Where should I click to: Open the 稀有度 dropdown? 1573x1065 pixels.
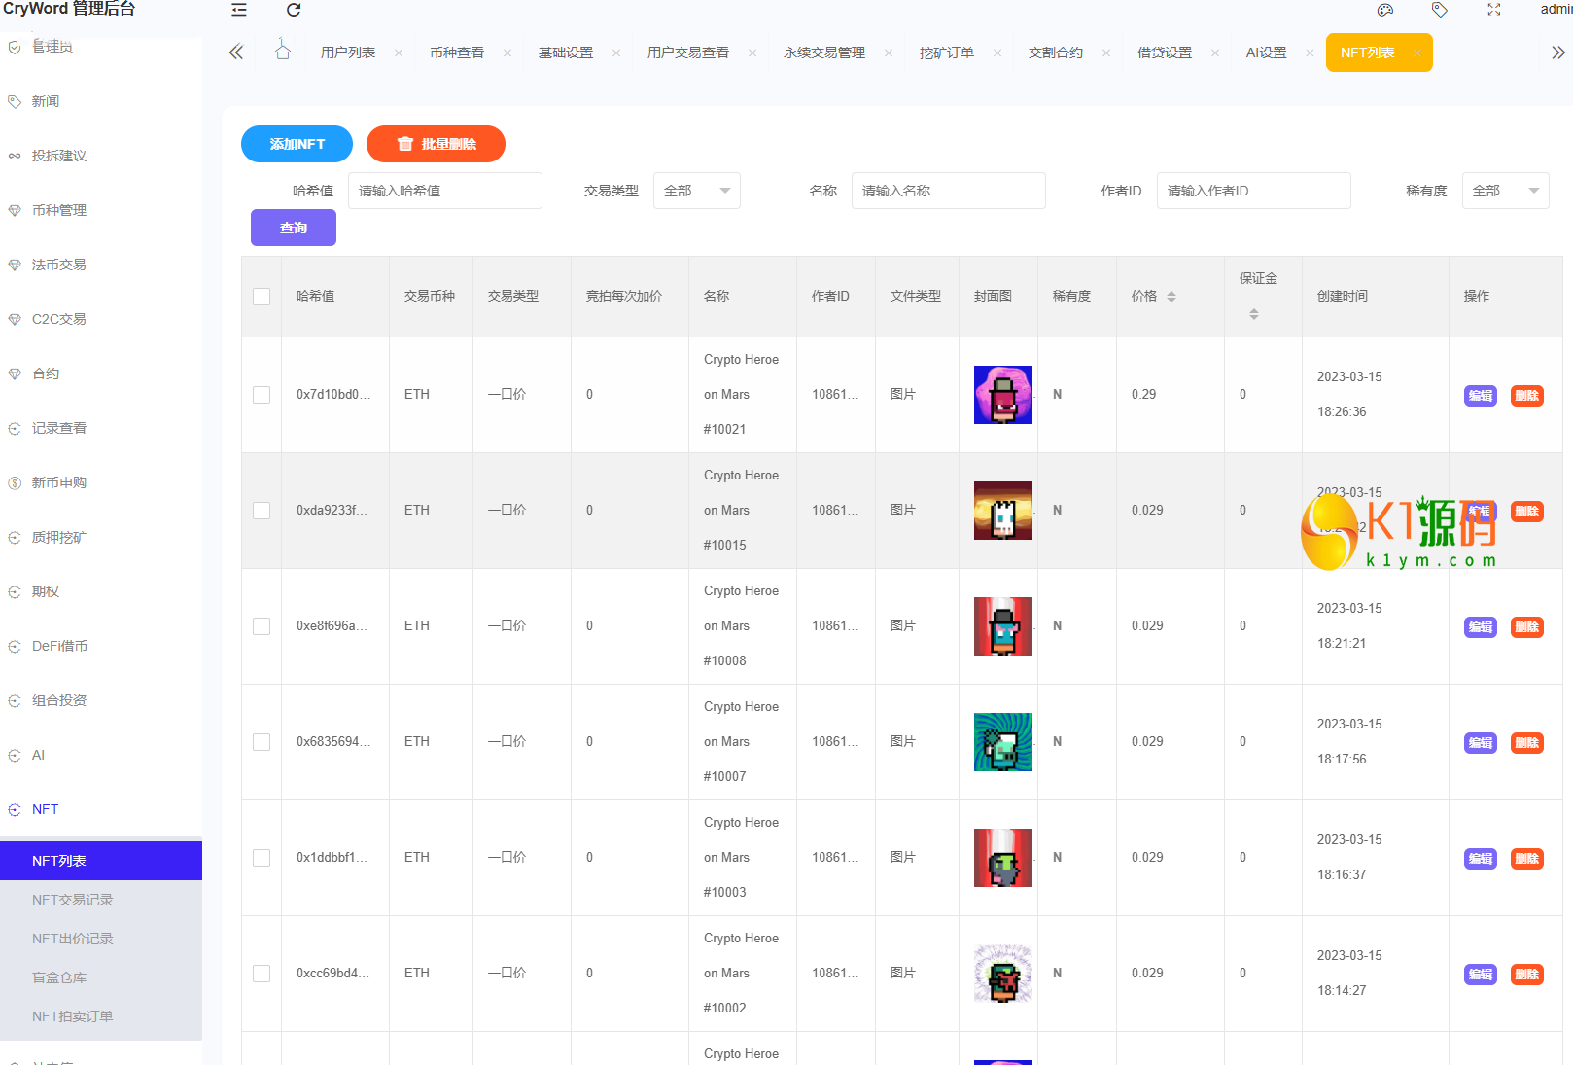1505,191
